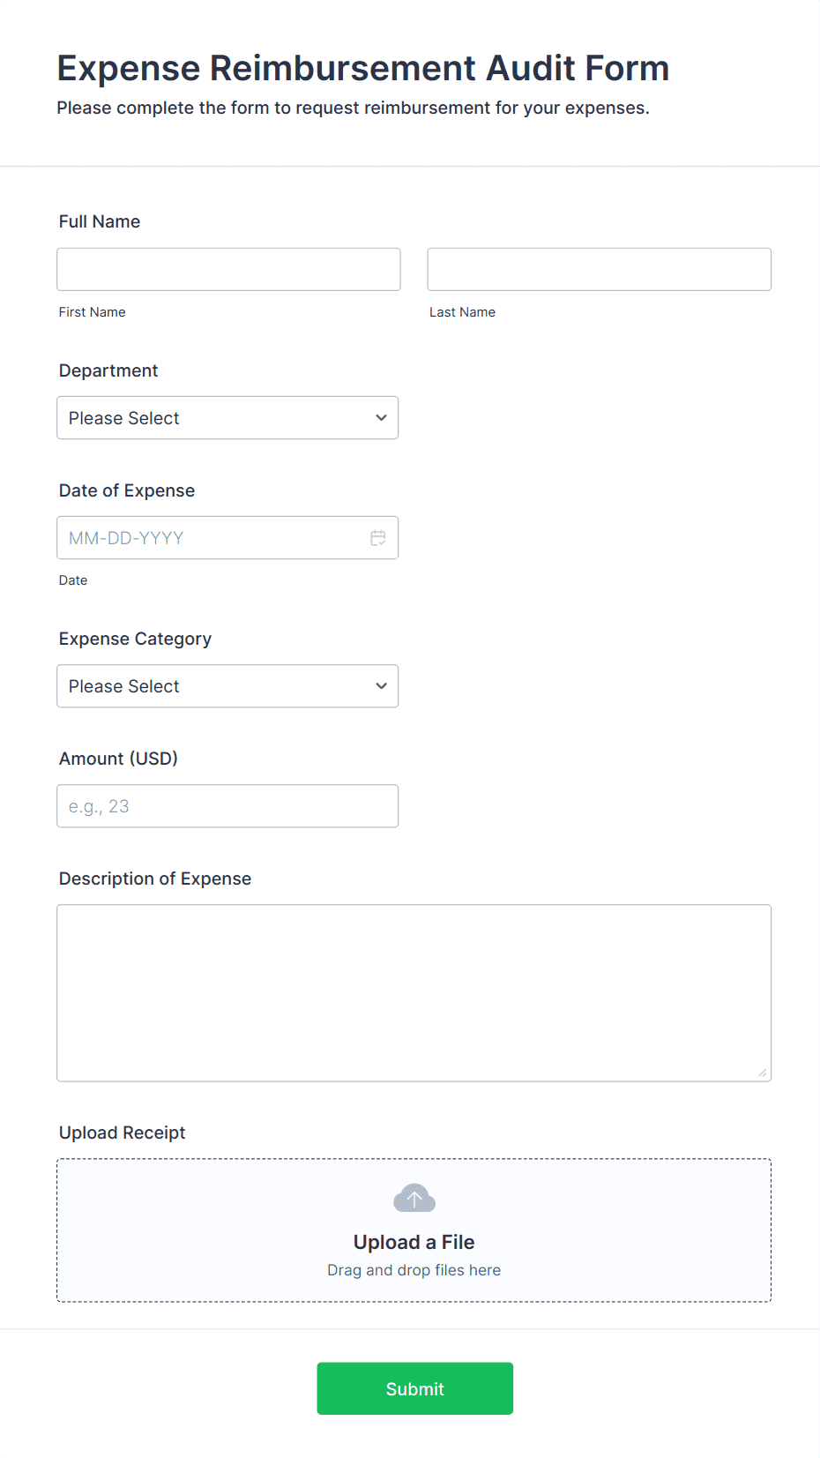This screenshot has height=1458, width=820.
Task: Select the Date label under the date field
Action: [73, 579]
